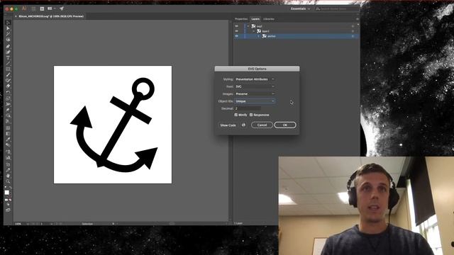This screenshot has width=454, height=255.
Task: Select the Line Segment tool
Action: (x=8, y=64)
